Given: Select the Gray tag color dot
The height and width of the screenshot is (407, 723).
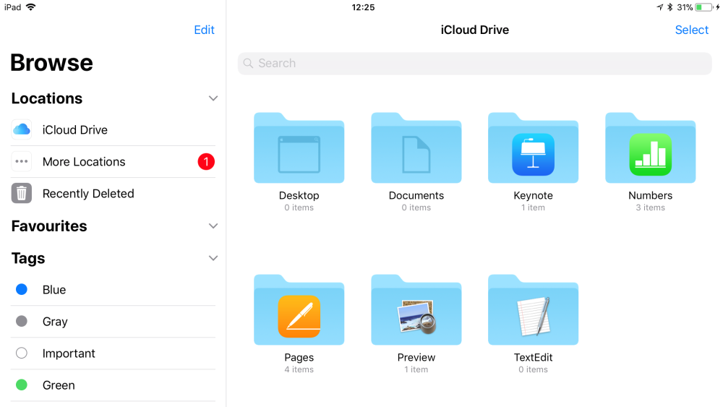Looking at the screenshot, I should click(22, 321).
